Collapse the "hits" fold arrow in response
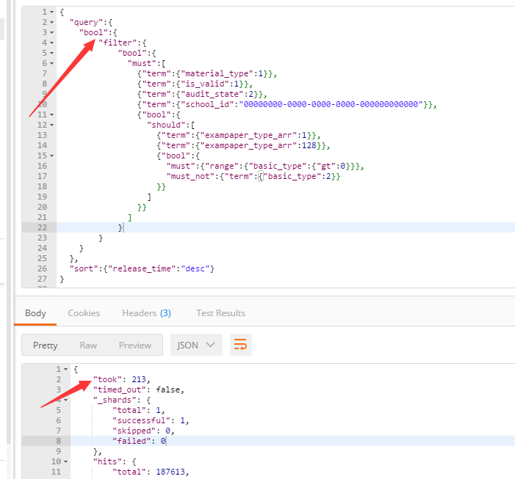This screenshot has height=479, width=515. coord(65,462)
